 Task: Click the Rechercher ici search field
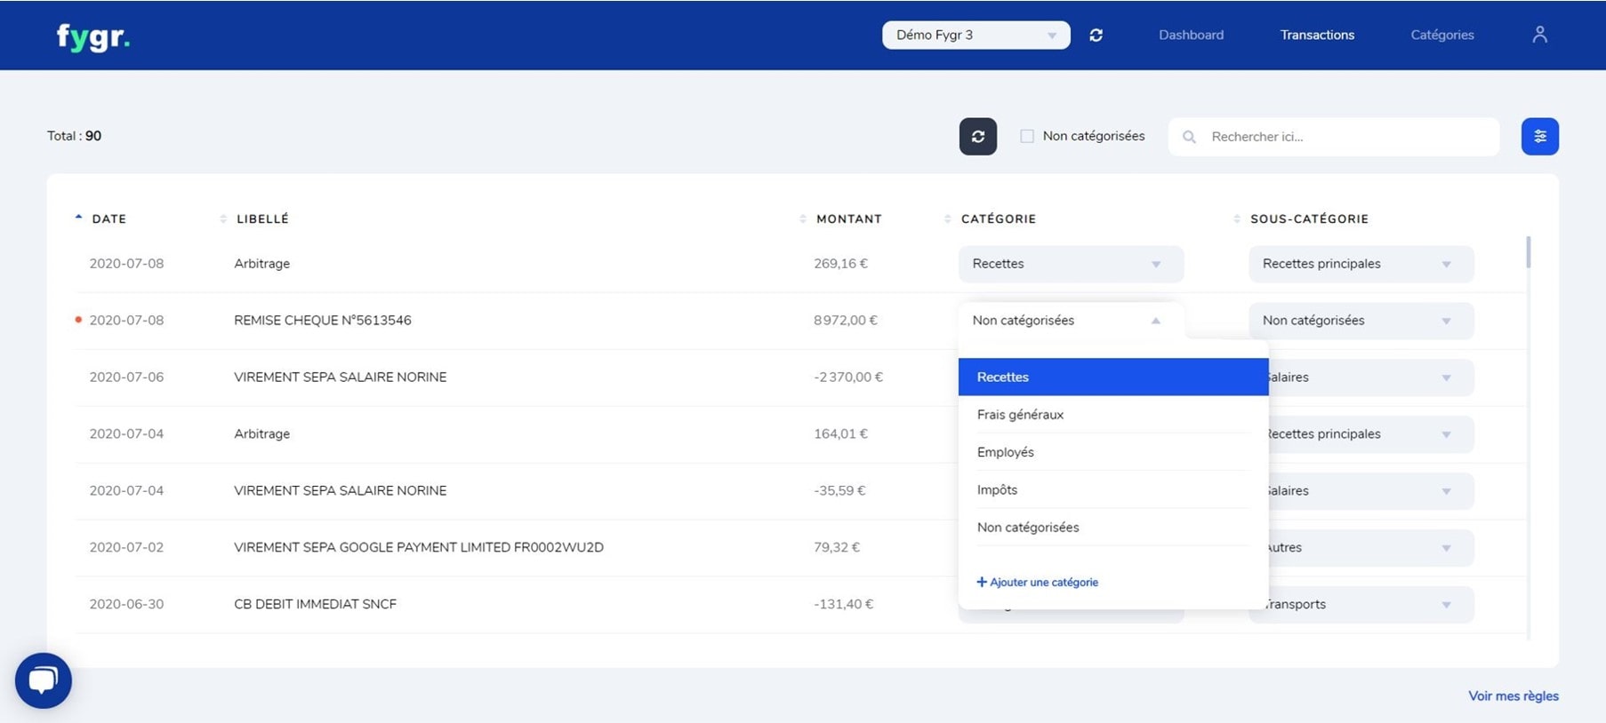pyautogui.click(x=1334, y=137)
